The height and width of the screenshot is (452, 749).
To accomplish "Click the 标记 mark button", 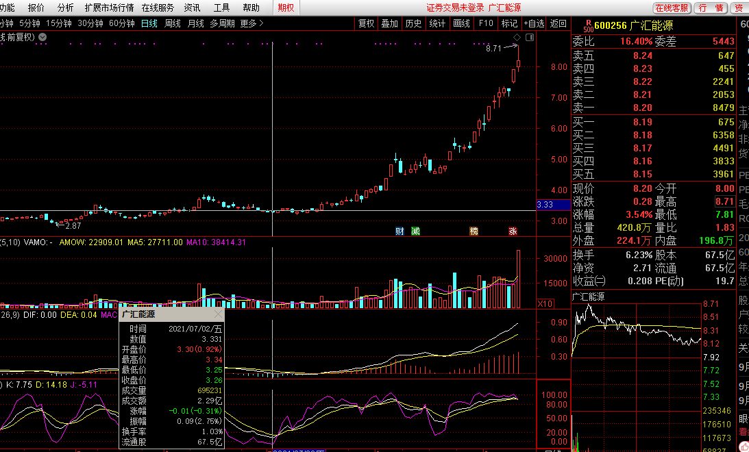I will (x=509, y=23).
